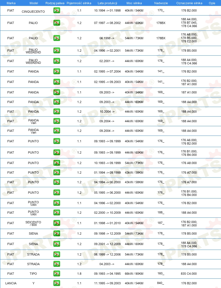Click the date range 11.1995 -> 09.2003

(107, 283)
